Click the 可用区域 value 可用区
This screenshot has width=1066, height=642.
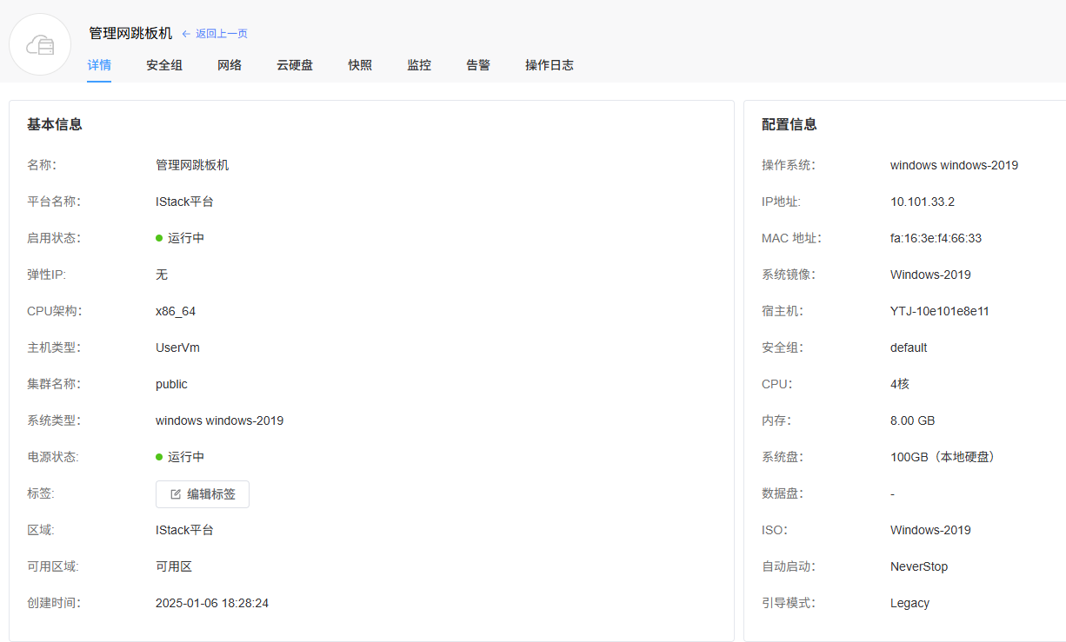pyautogui.click(x=174, y=566)
